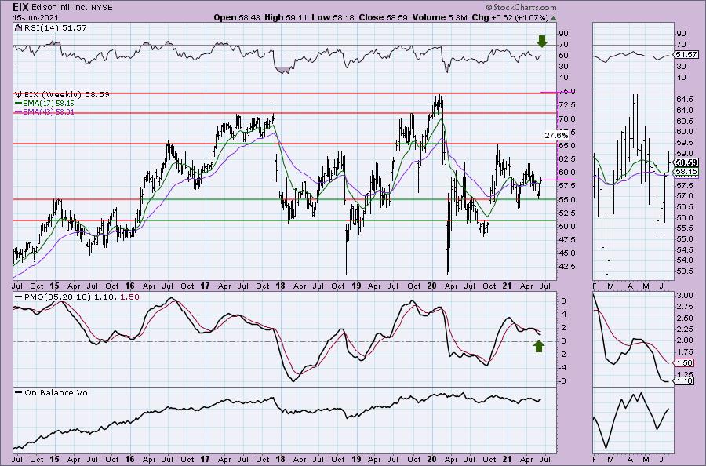Click the green up-triangle beside Chg
Viewport: 706px width, 466px height.
(x=553, y=18)
